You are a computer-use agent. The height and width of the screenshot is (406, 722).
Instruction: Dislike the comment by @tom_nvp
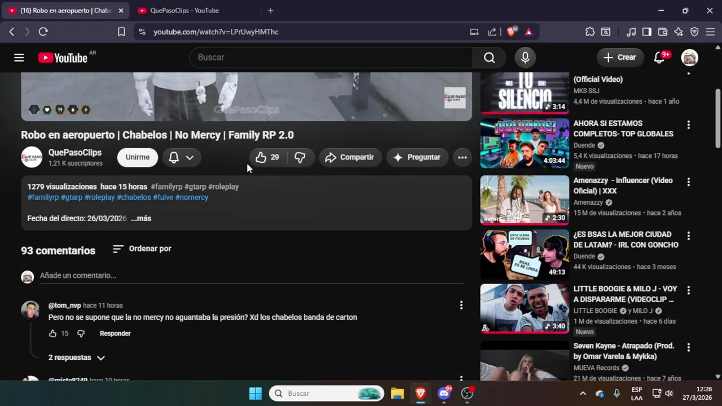pyautogui.click(x=81, y=334)
